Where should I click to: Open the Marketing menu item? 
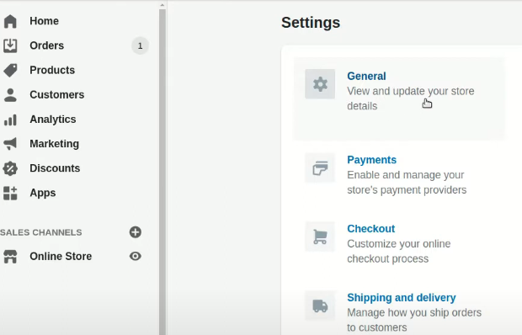[54, 144]
